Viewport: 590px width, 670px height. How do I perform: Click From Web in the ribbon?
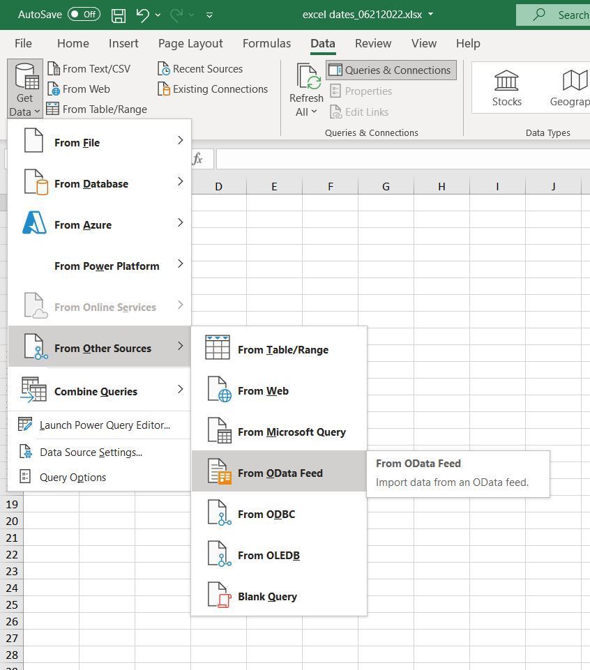[79, 89]
